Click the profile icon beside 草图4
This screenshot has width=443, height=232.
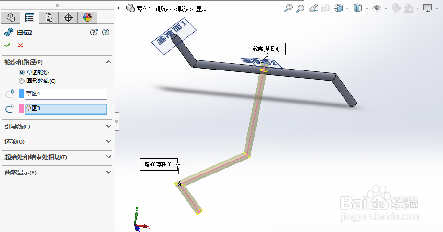10,93
